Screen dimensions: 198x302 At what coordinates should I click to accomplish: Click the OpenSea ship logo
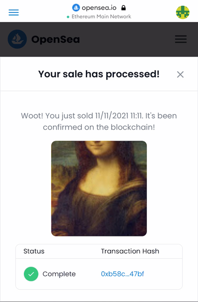pyautogui.click(x=17, y=39)
